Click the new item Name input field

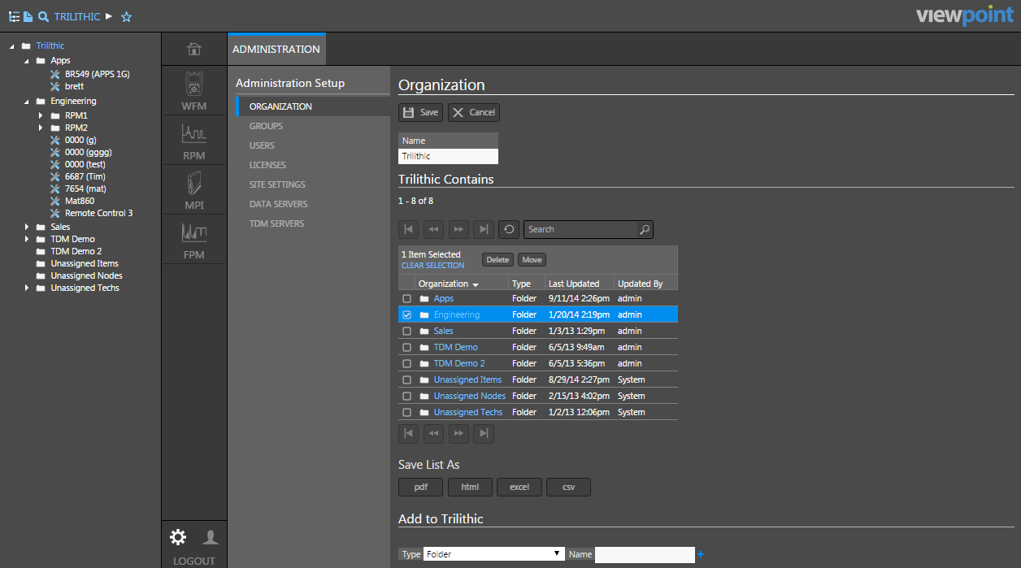tap(645, 554)
